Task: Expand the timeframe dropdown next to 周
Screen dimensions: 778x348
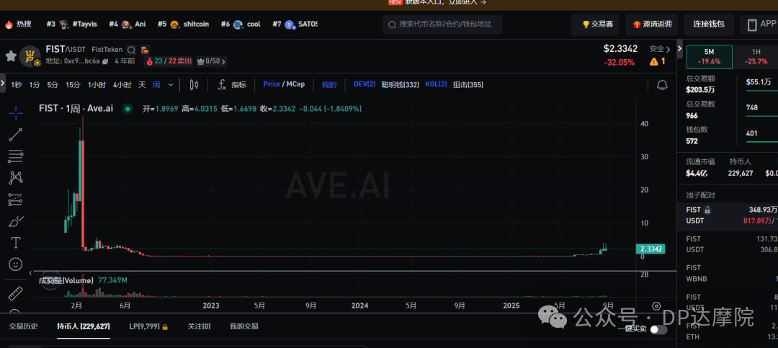Action: pyautogui.click(x=171, y=84)
